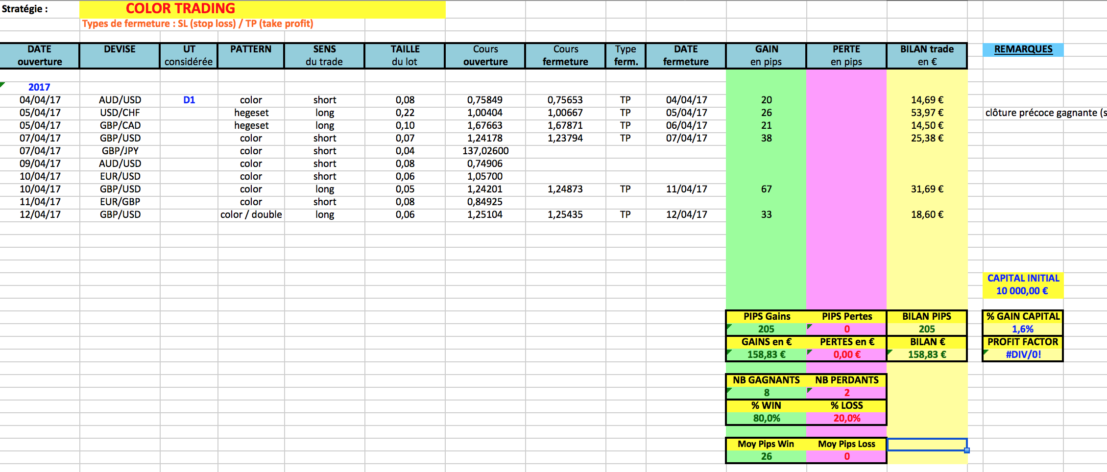Select the Type ferm. header

click(x=626, y=55)
